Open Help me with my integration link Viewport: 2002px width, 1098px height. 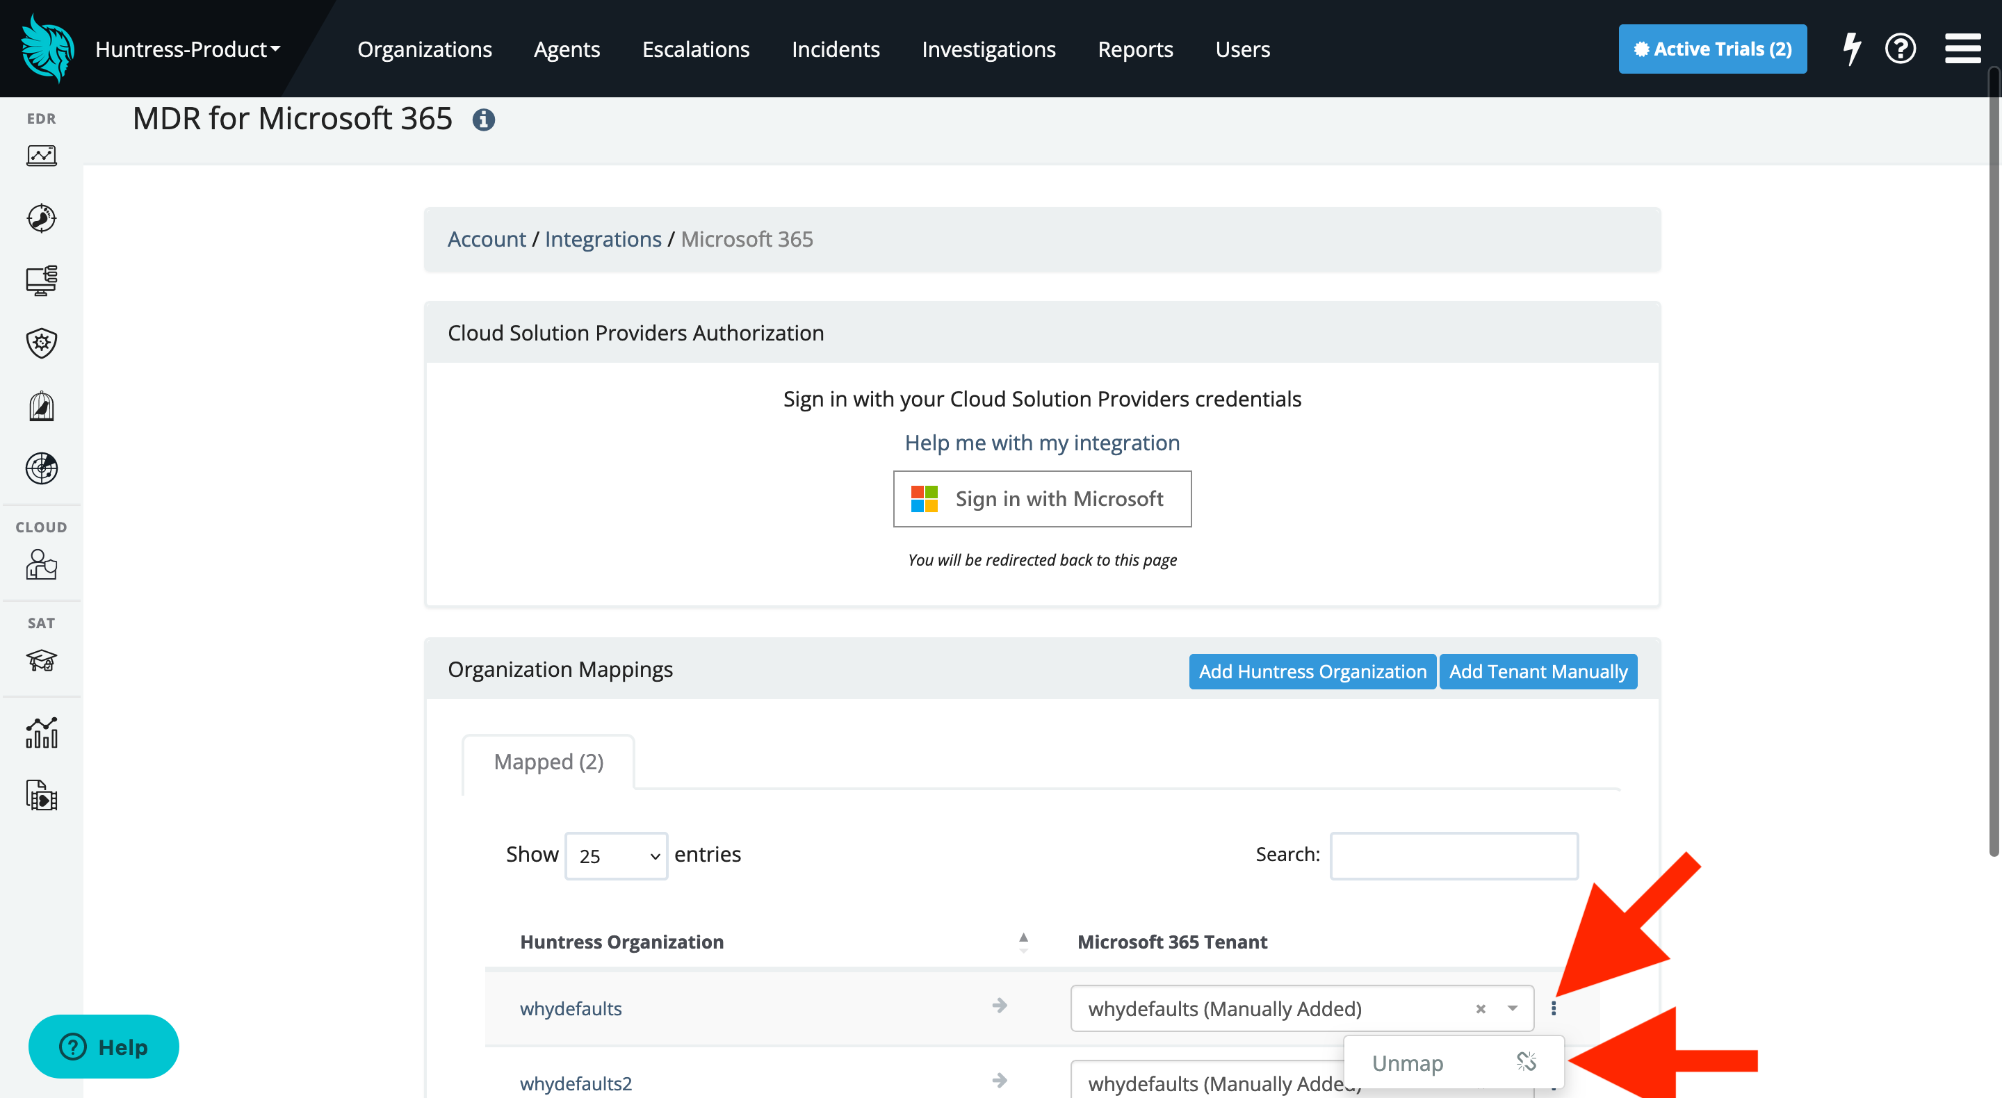[1041, 443]
